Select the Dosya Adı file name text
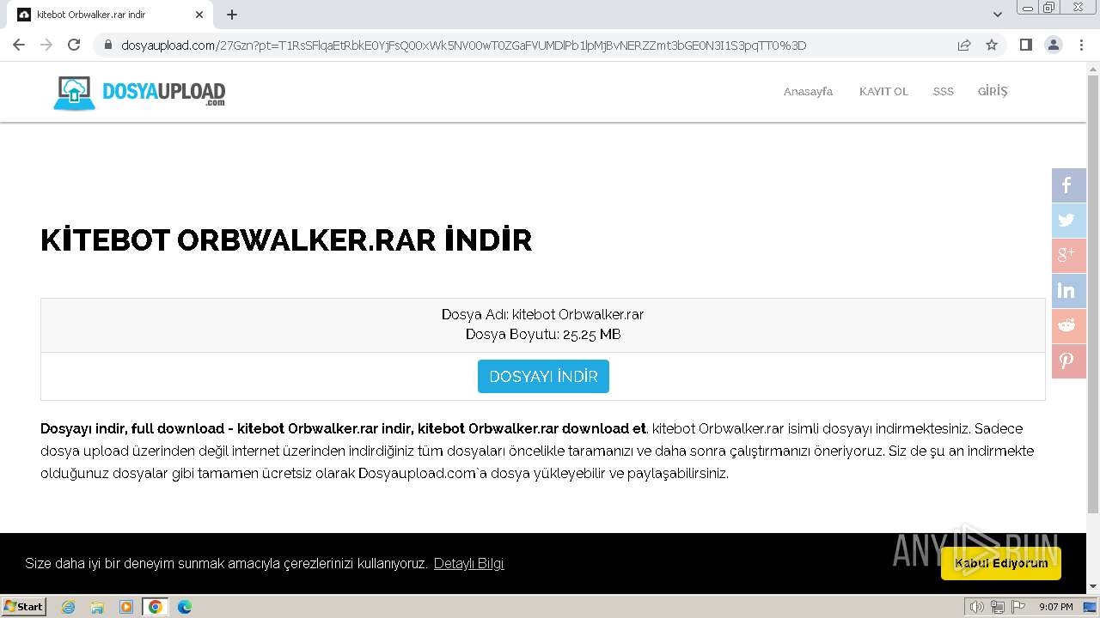1100x618 pixels. [543, 314]
